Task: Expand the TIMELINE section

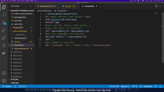Action: 21,83
